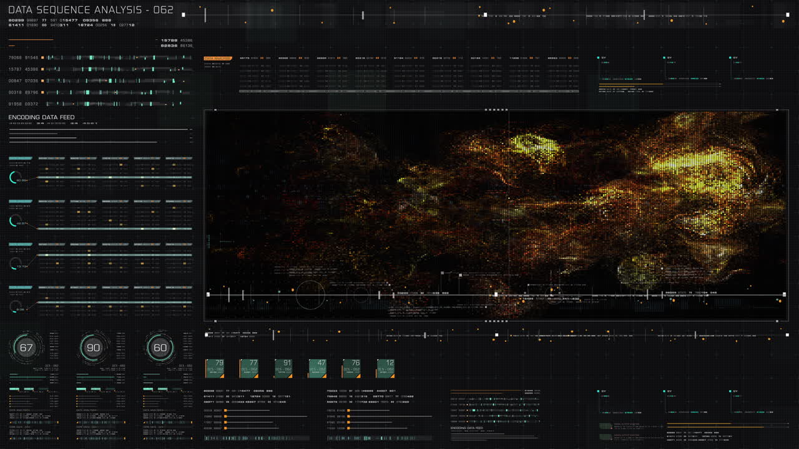Toggle orange marker beside row 15787 45386
The width and height of the screenshot is (799, 449).
pos(42,69)
